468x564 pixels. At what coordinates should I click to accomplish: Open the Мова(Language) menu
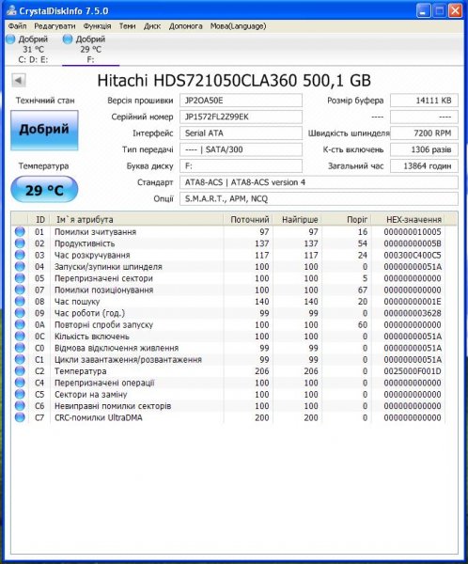(x=238, y=26)
